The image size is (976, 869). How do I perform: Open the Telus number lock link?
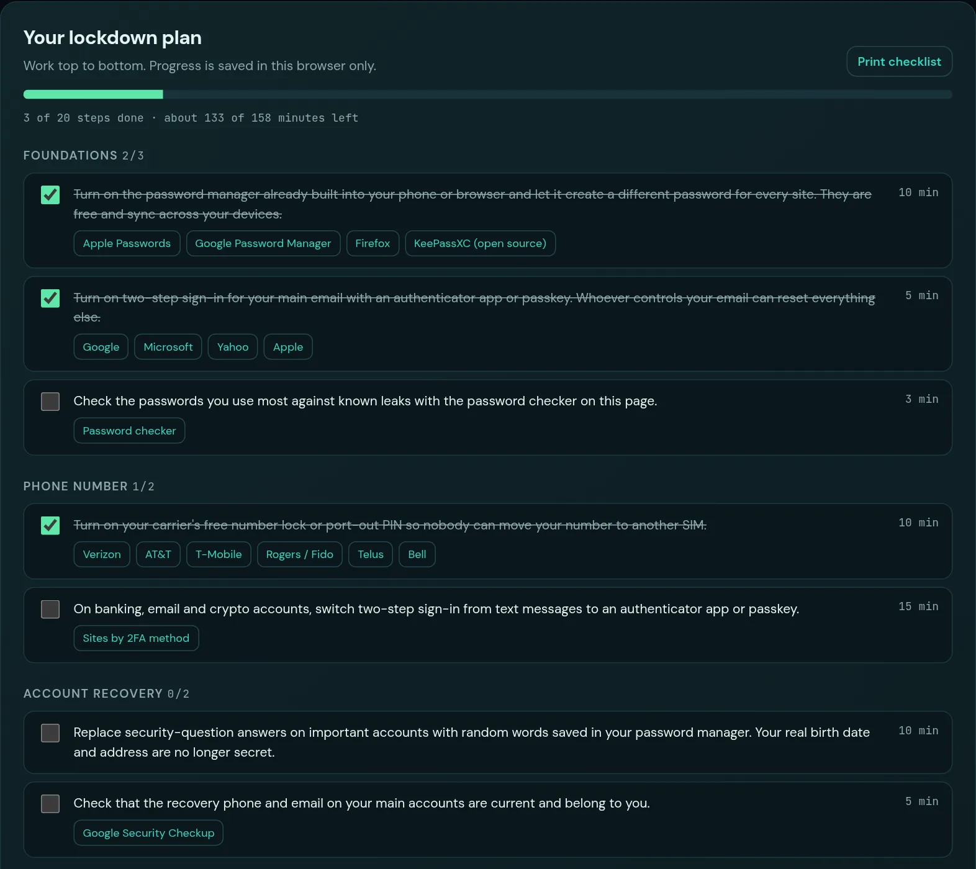tap(371, 554)
